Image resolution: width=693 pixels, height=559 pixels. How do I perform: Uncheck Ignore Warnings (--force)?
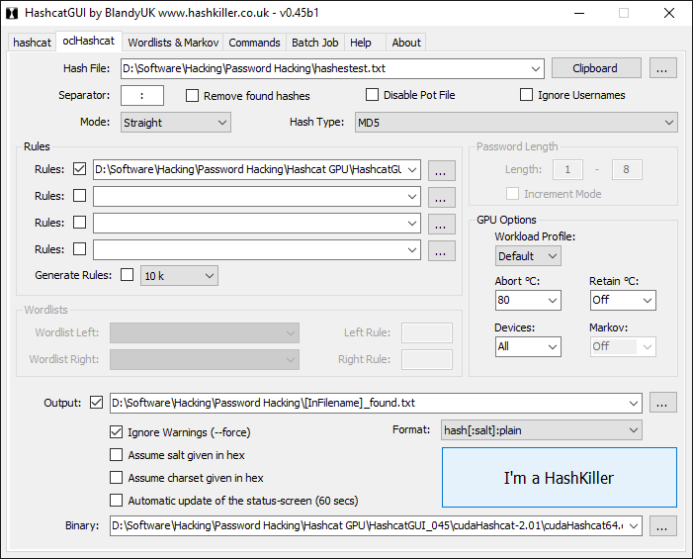click(x=117, y=432)
